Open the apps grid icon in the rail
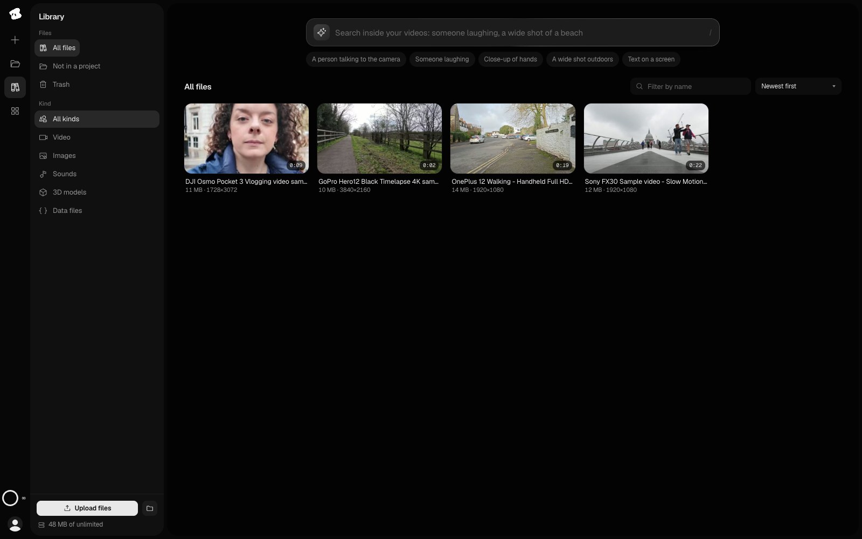Viewport: 862px width, 539px height. 15,110
